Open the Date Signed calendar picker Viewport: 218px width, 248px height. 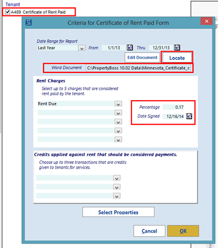pyautogui.click(x=189, y=117)
